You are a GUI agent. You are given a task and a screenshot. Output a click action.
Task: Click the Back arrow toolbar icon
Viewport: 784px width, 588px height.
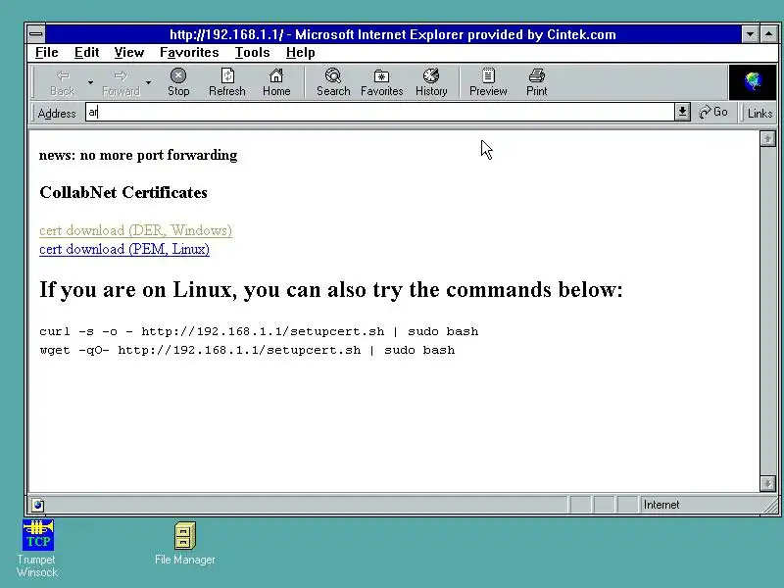point(63,76)
